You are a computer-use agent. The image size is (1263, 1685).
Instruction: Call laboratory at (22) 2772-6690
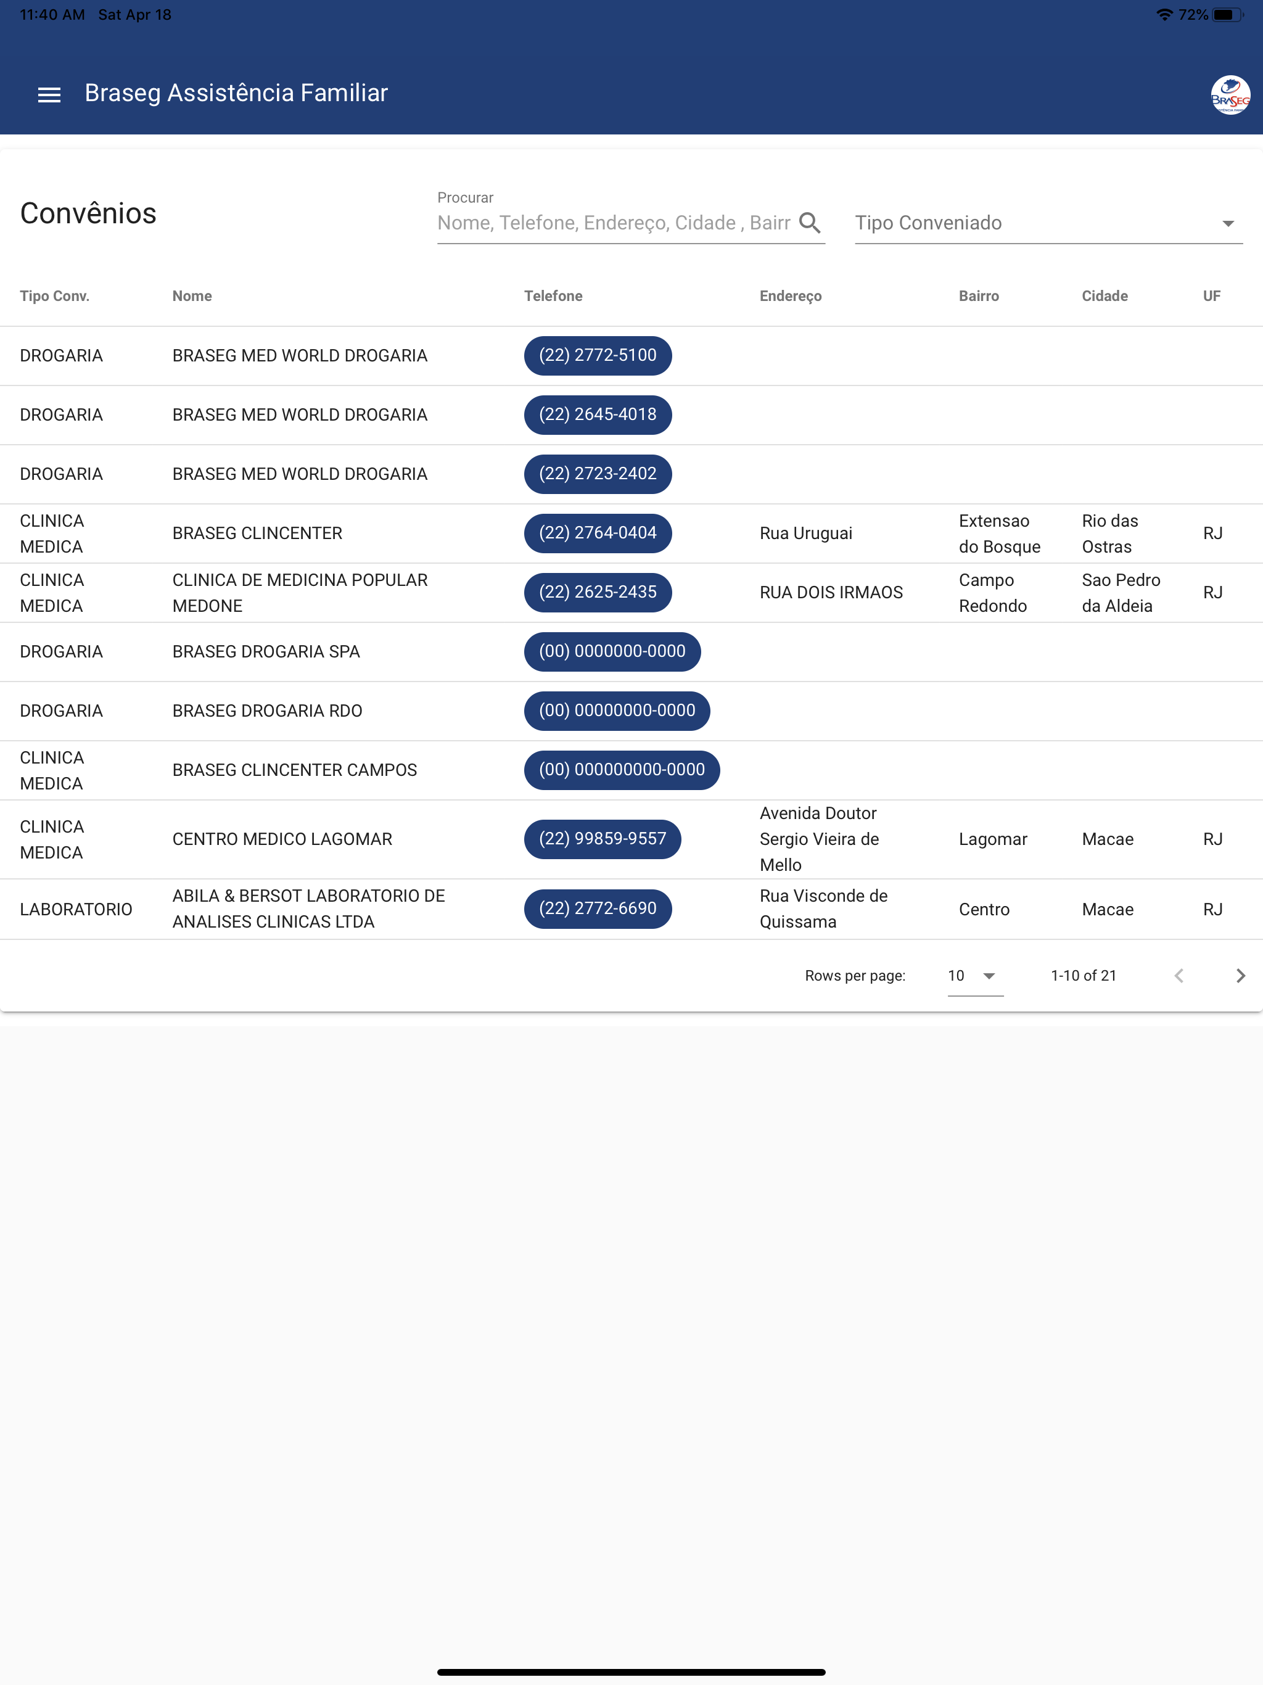[x=598, y=908]
